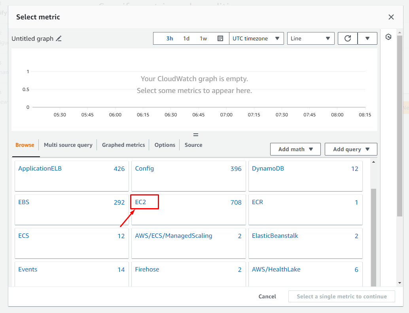Open the custom time range calendar icon
Screen dimensions: 409x313
[220, 38]
